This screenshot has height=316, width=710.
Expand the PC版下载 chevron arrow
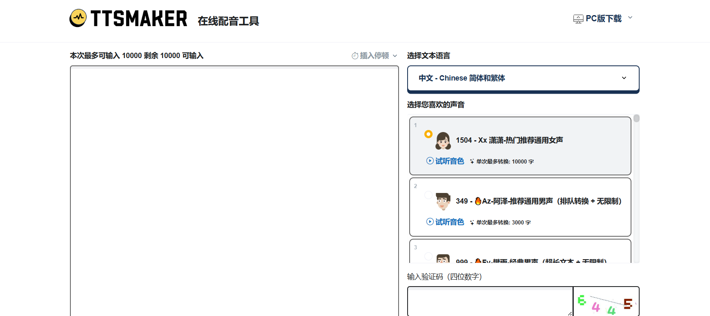[x=630, y=18]
